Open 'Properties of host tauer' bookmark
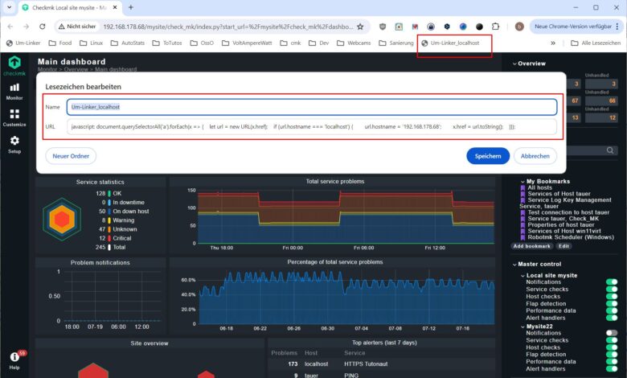This screenshot has width=627, height=378. click(x=560, y=225)
